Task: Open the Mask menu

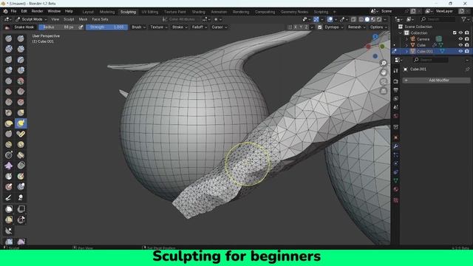Action: pyautogui.click(x=83, y=19)
